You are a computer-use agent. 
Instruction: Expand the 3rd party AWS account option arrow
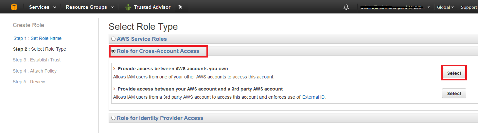[114, 89]
